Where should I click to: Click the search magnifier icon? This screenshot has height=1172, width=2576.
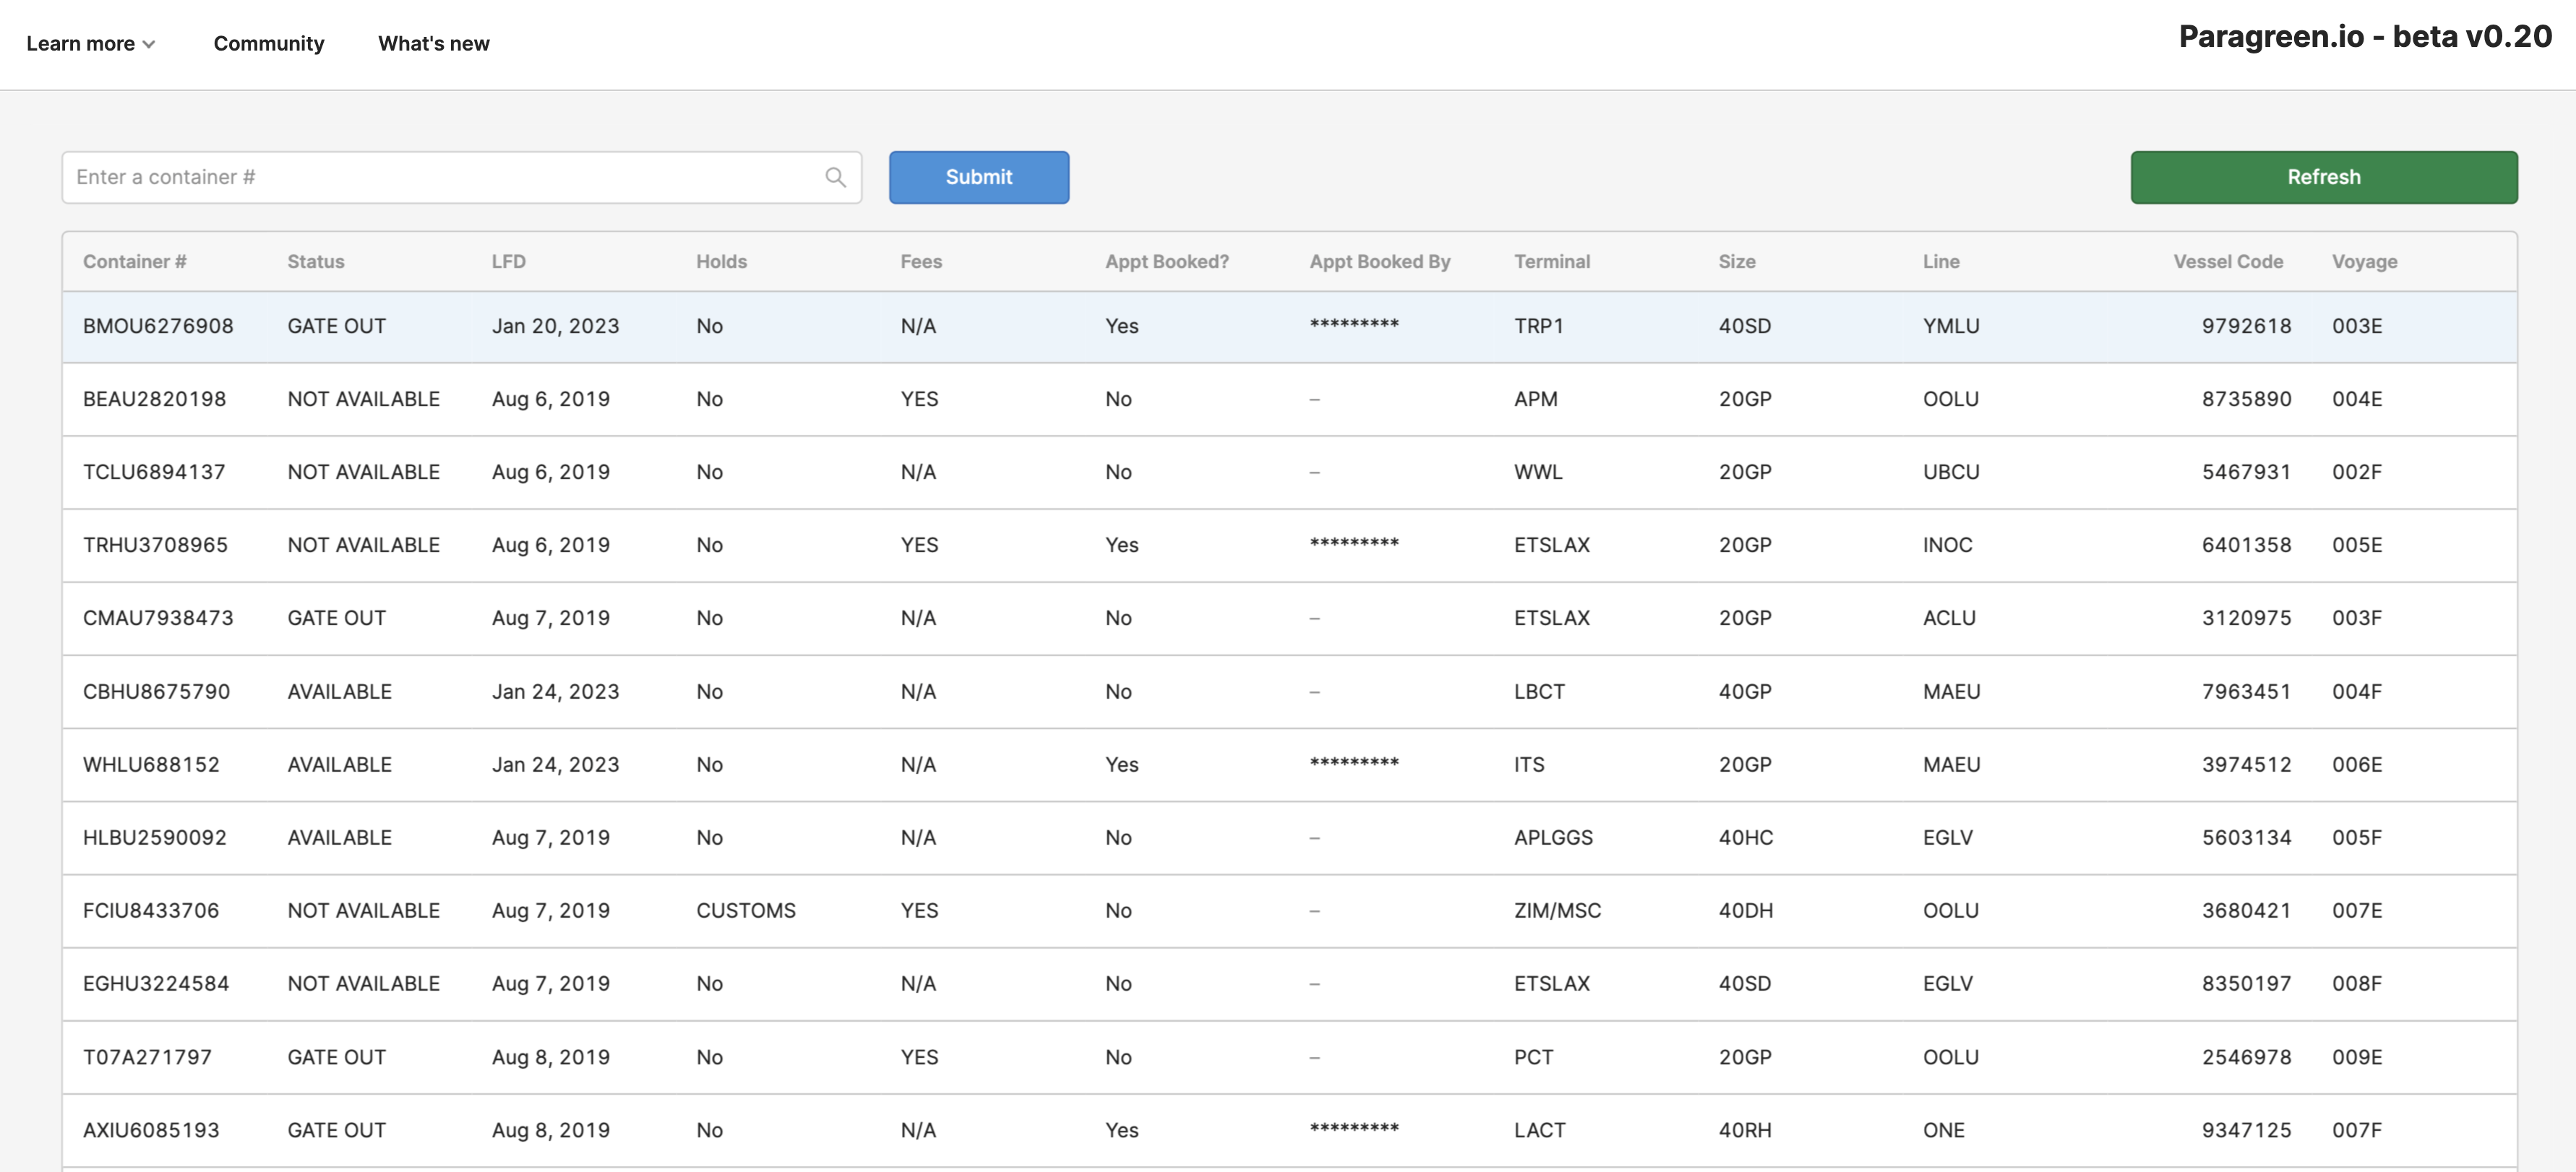pos(835,177)
